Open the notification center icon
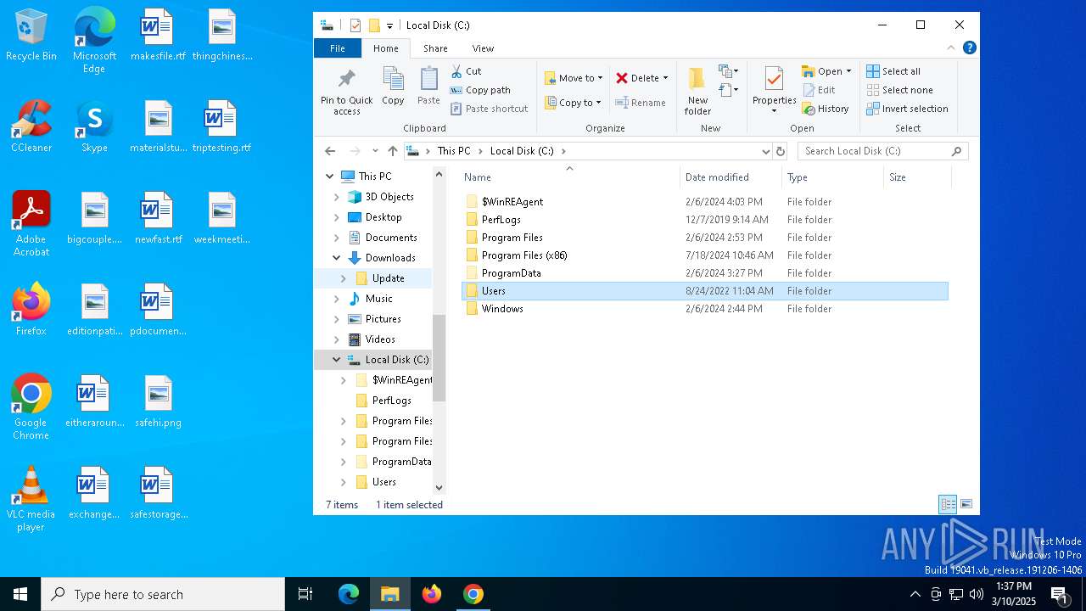 coord(1060,594)
